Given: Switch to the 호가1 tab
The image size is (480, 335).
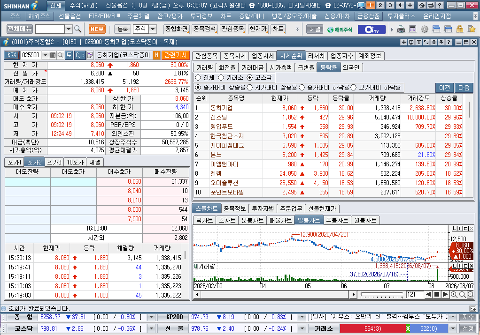Looking at the screenshot, I should pos(15,162).
